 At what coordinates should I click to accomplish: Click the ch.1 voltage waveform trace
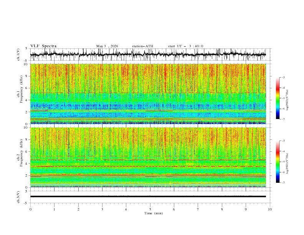coord(148,55)
